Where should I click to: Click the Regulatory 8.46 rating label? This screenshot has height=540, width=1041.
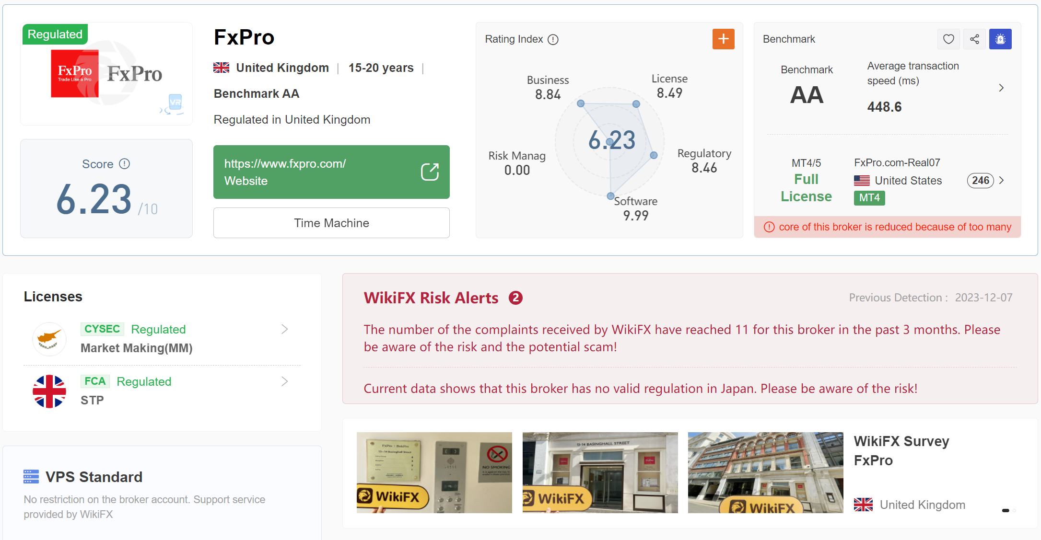click(704, 161)
